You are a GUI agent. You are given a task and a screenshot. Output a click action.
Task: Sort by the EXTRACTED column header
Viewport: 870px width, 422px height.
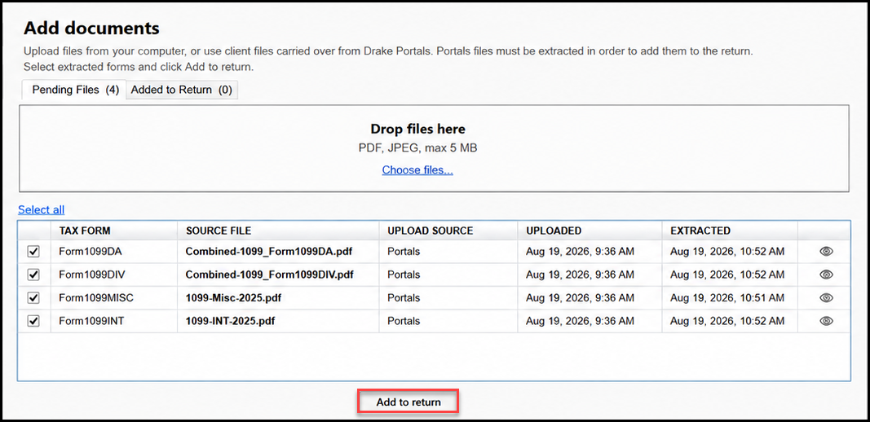730,231
